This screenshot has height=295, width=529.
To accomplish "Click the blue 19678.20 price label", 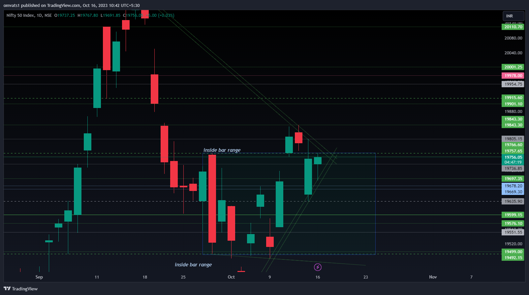I will point(513,186).
